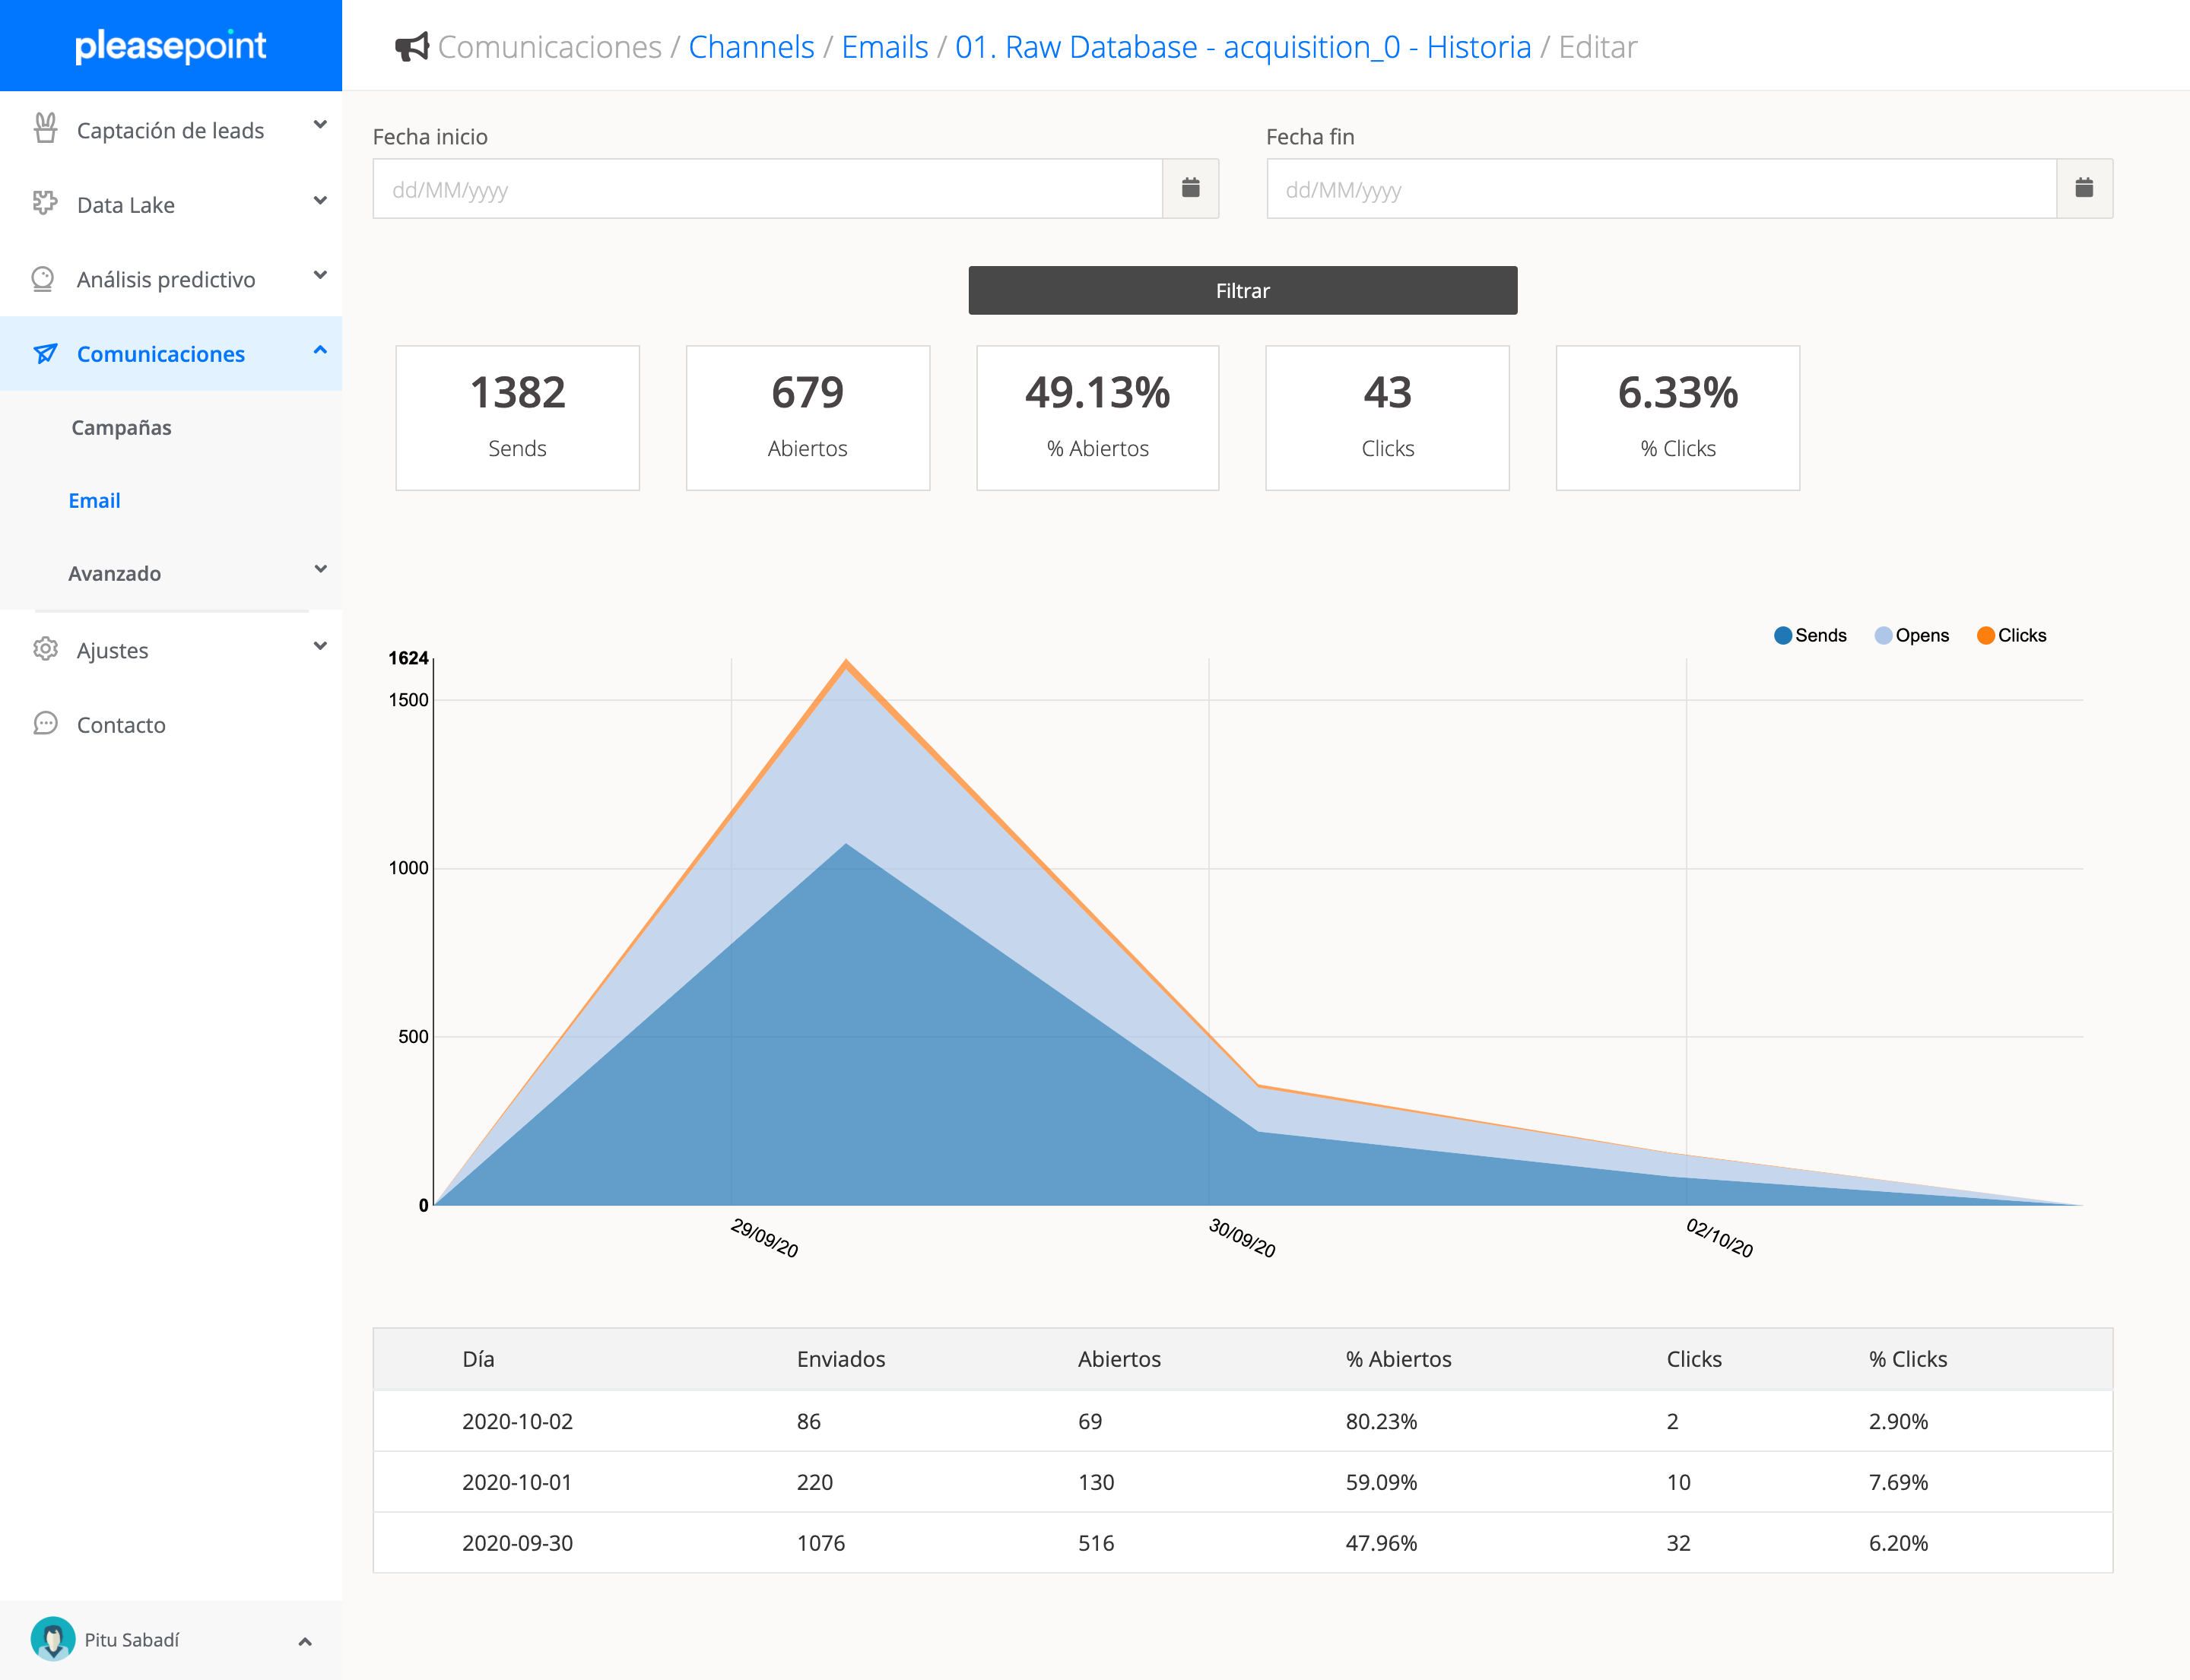Open Campañas in the sidebar
This screenshot has width=2190, height=1680.
click(x=121, y=428)
